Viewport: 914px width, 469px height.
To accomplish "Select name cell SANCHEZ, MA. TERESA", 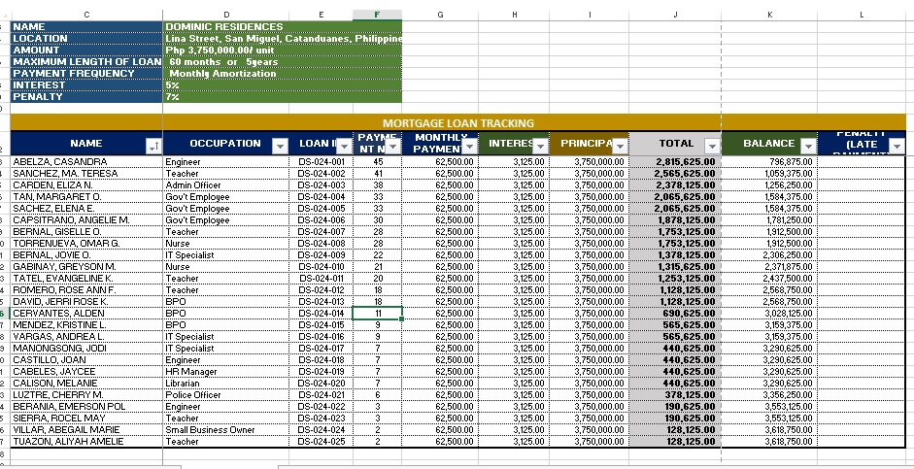I will click(x=86, y=174).
